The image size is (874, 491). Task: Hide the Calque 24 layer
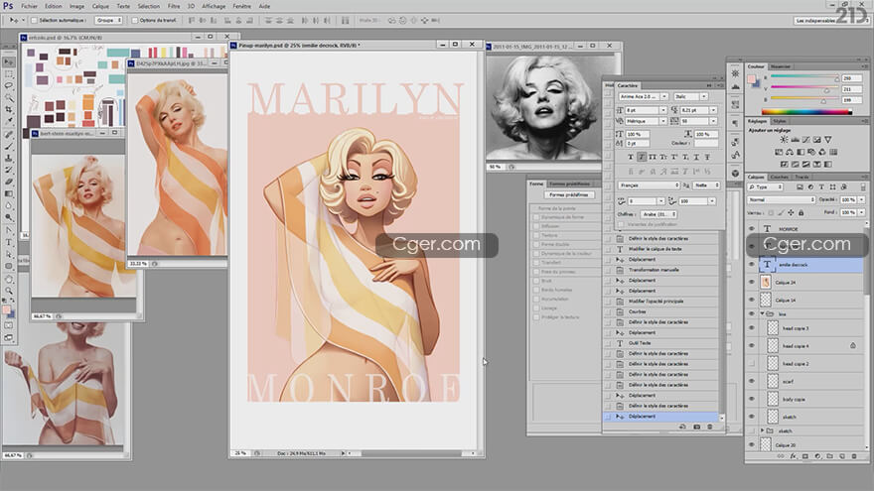[x=752, y=283]
